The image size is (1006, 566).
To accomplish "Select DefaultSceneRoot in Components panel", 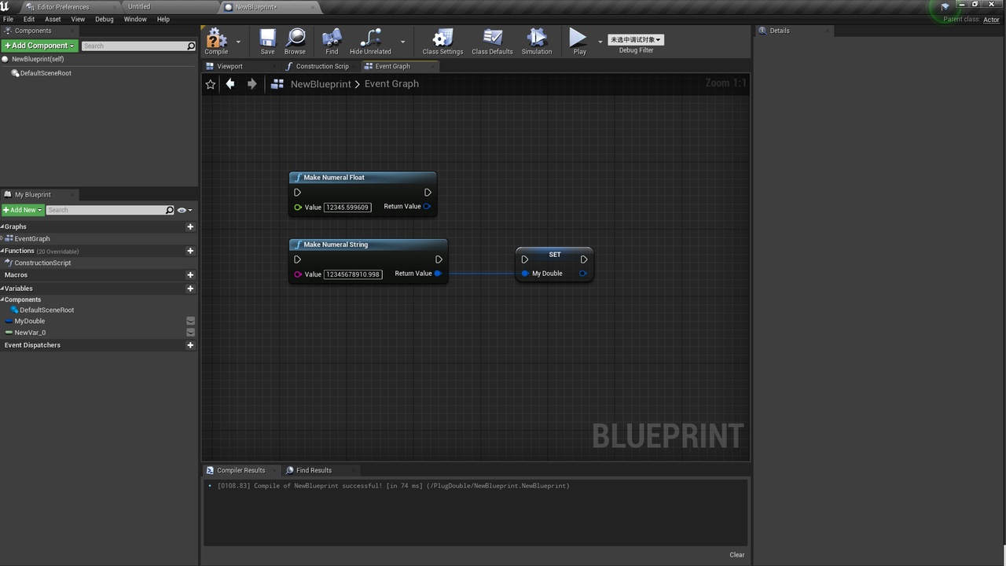I will point(46,73).
